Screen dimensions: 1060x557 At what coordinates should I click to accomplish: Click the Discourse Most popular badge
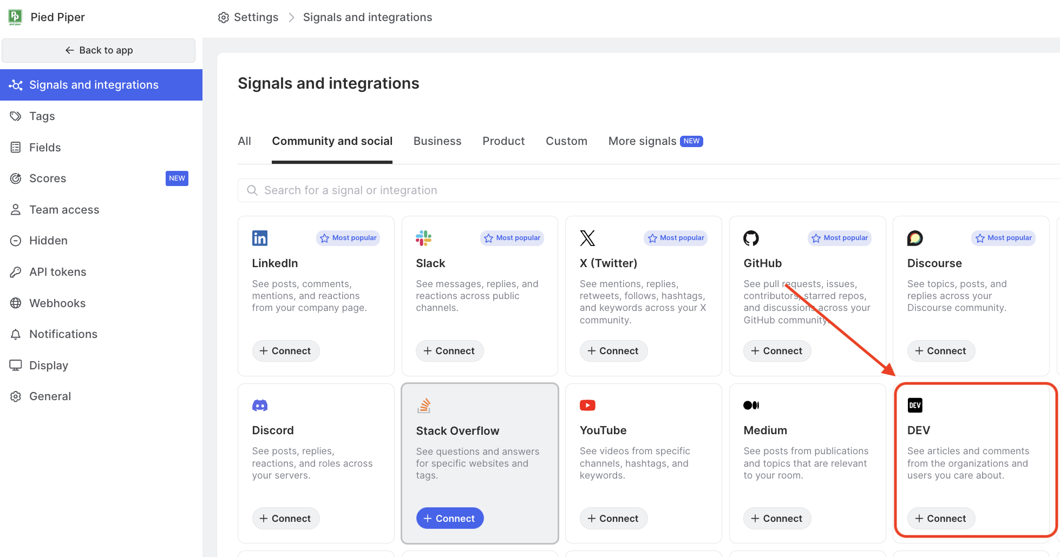[1003, 238]
